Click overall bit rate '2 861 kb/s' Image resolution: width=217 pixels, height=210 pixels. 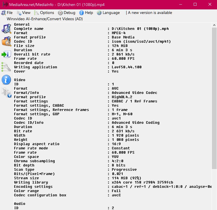coord(123,54)
